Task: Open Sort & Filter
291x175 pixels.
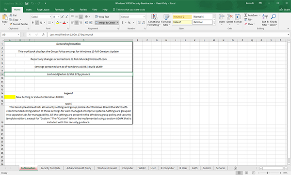Action: point(265,20)
